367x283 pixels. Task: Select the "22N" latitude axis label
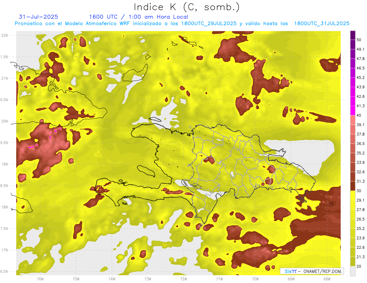(5, 35)
